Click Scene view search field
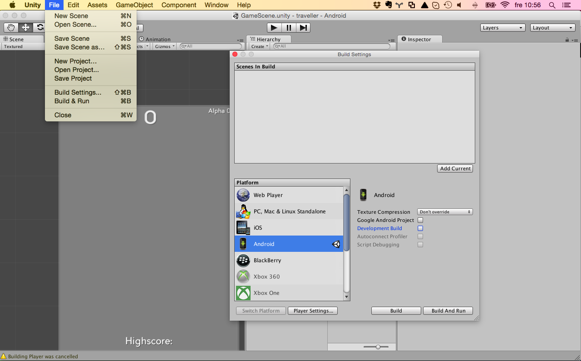 (x=211, y=46)
